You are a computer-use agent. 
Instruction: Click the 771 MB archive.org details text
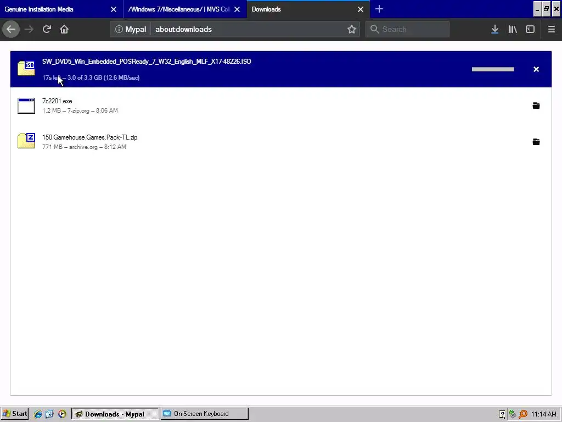84,147
